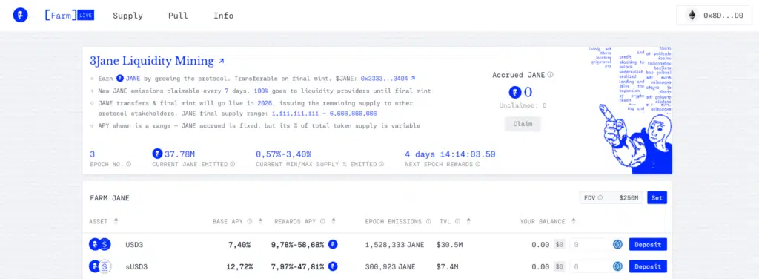Click the FDV $250M input field

[611, 197]
